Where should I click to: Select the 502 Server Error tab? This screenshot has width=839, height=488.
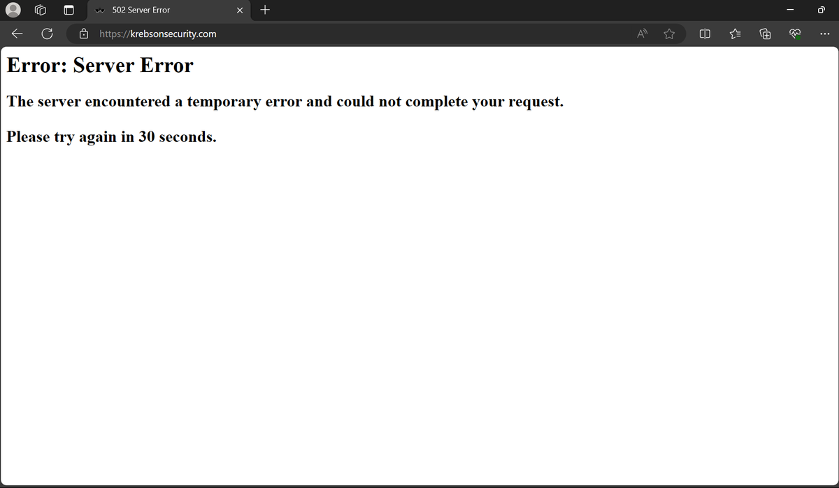168,10
